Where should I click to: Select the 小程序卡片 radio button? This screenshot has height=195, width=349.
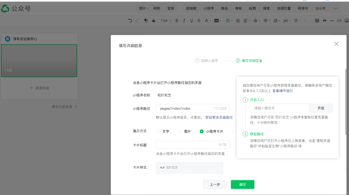pyautogui.click(x=201, y=131)
